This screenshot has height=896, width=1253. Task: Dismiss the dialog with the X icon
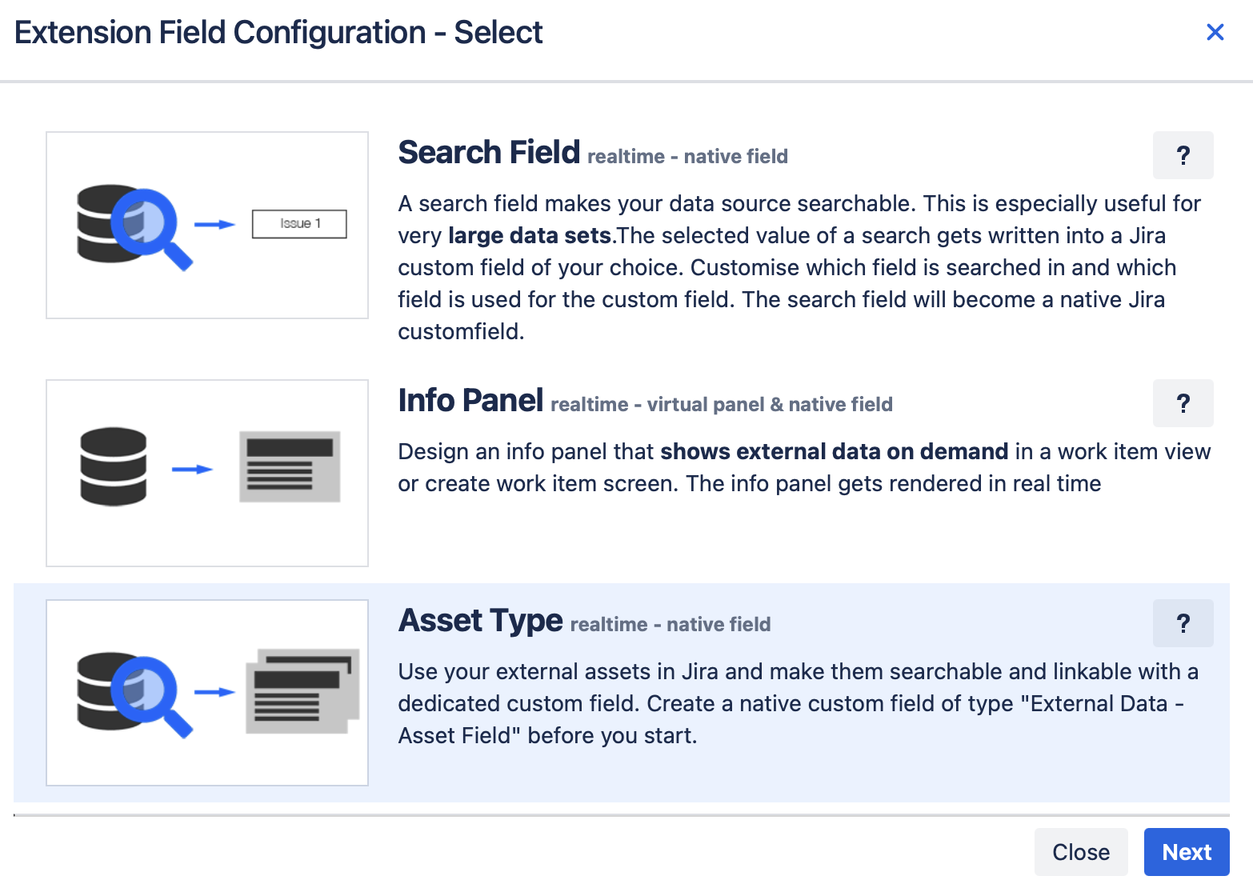click(x=1215, y=32)
